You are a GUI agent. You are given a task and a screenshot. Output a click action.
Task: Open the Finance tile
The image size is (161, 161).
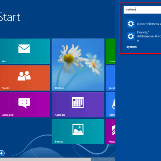click(110, 51)
